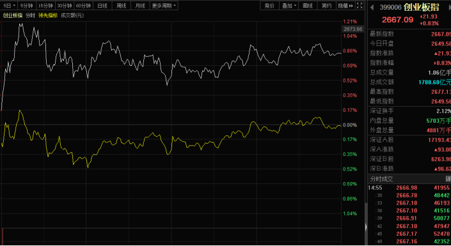Open the 5-day period dropdown
Image resolution: width=451 pixels, height=246 pixels.
pyautogui.click(x=9, y=6)
